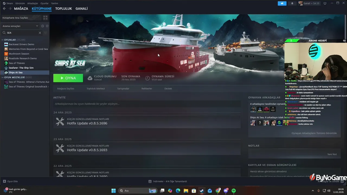This screenshot has width=347, height=195.
Task: Open the notifications bell
Action: click(x=292, y=3)
